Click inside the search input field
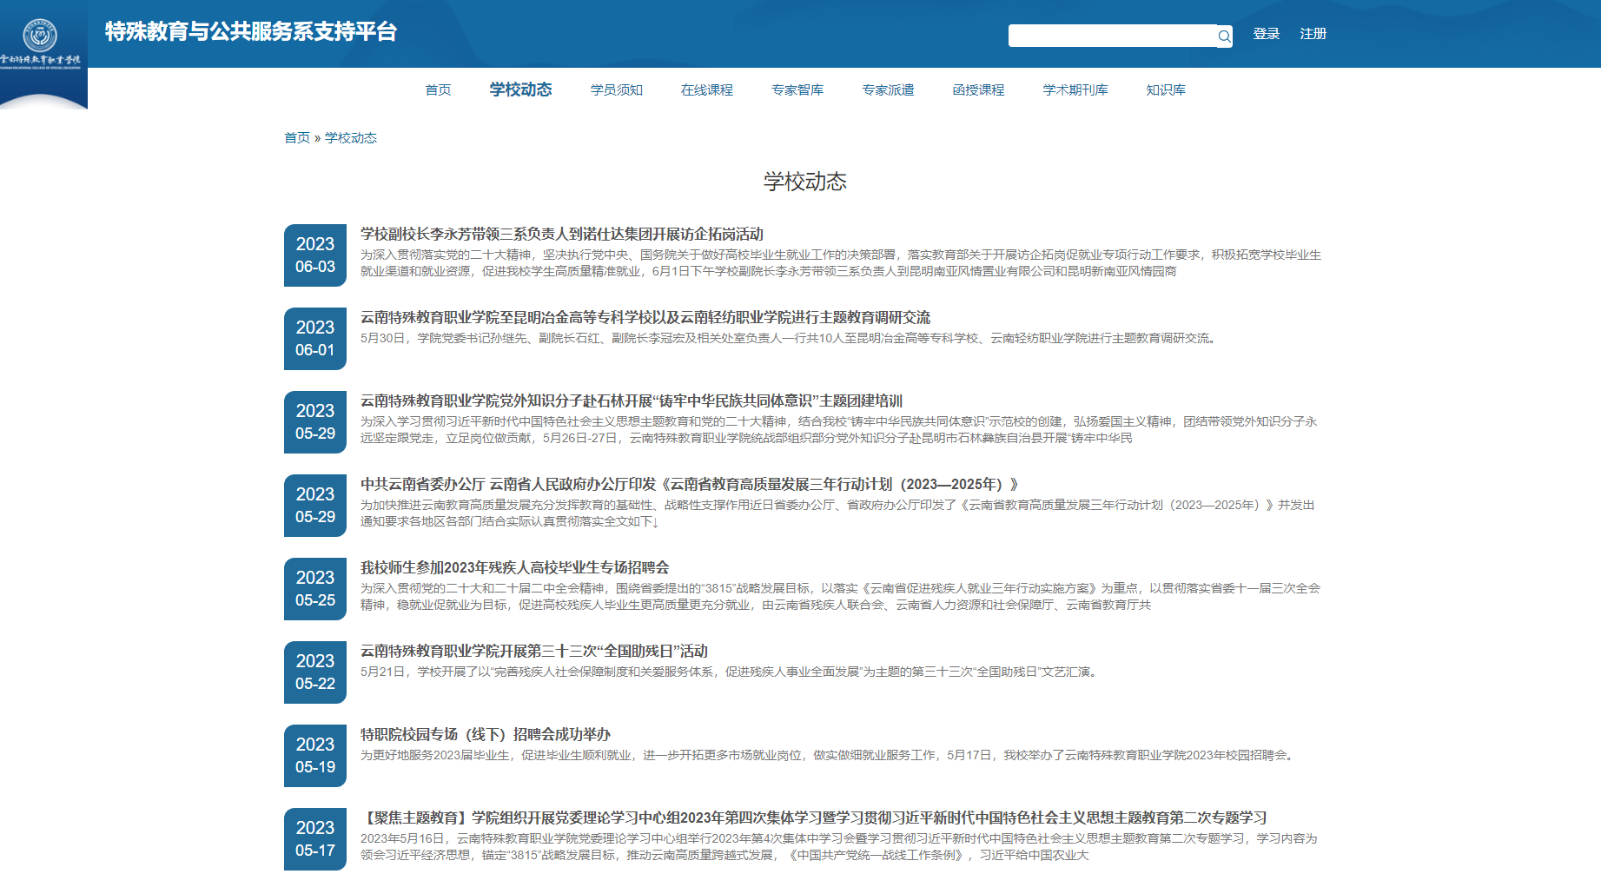The width and height of the screenshot is (1601, 874). (x=1110, y=36)
